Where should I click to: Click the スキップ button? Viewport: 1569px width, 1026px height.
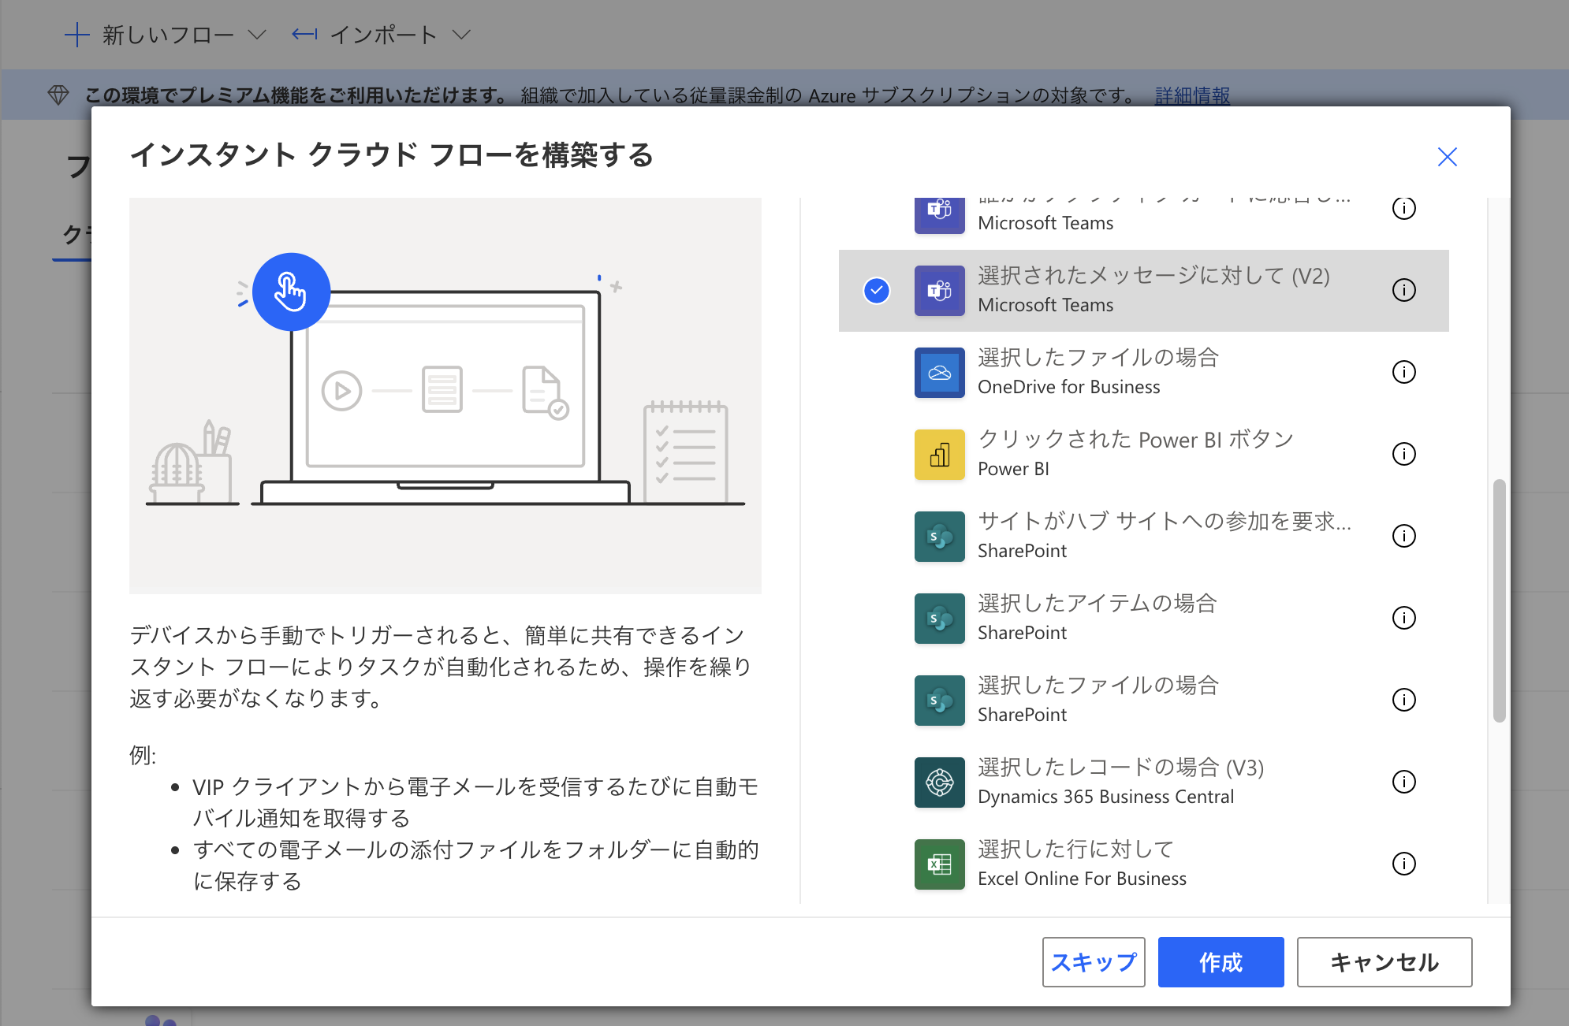pyautogui.click(x=1094, y=962)
